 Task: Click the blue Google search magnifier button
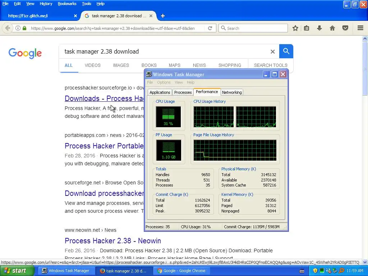tap(286, 51)
